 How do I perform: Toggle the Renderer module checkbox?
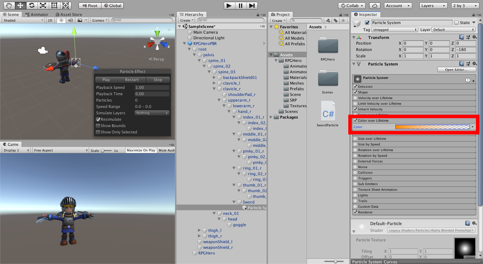point(355,212)
